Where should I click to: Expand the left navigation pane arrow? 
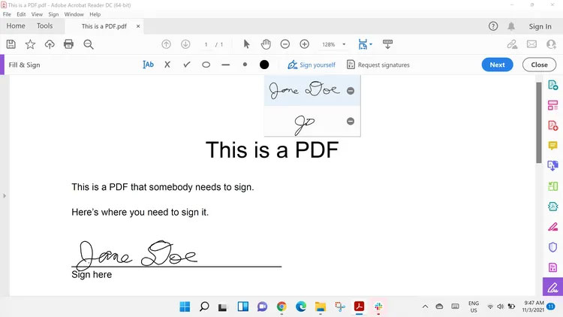pyautogui.click(x=4, y=196)
